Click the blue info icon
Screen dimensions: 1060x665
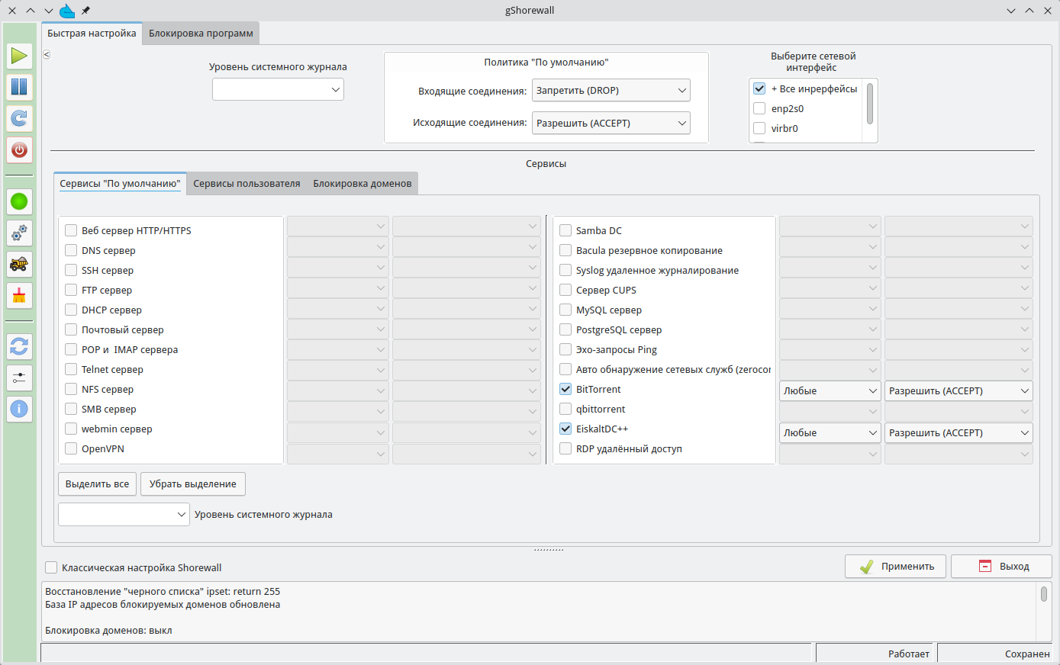pyautogui.click(x=19, y=409)
